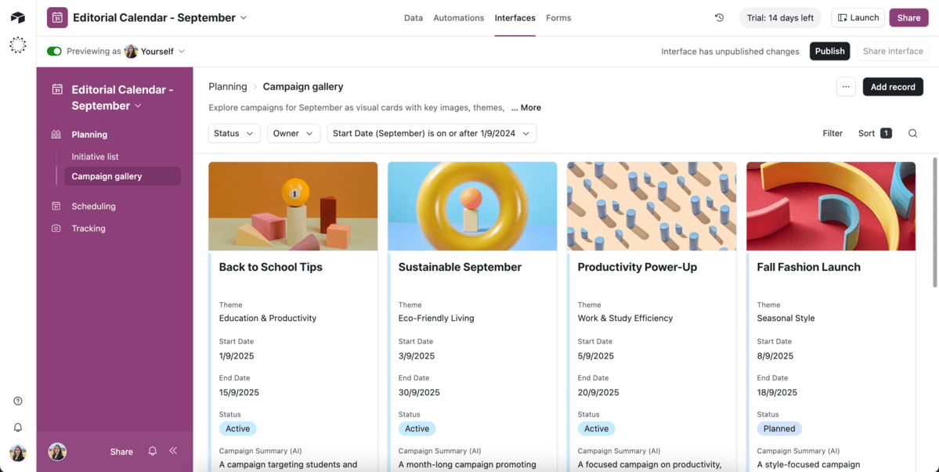Open notifications bell in left rail
This screenshot has height=472, width=939.
click(18, 427)
